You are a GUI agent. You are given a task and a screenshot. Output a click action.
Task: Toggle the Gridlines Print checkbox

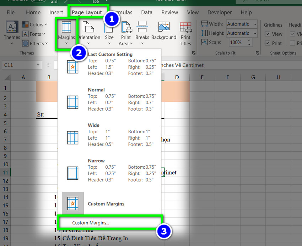point(268,43)
